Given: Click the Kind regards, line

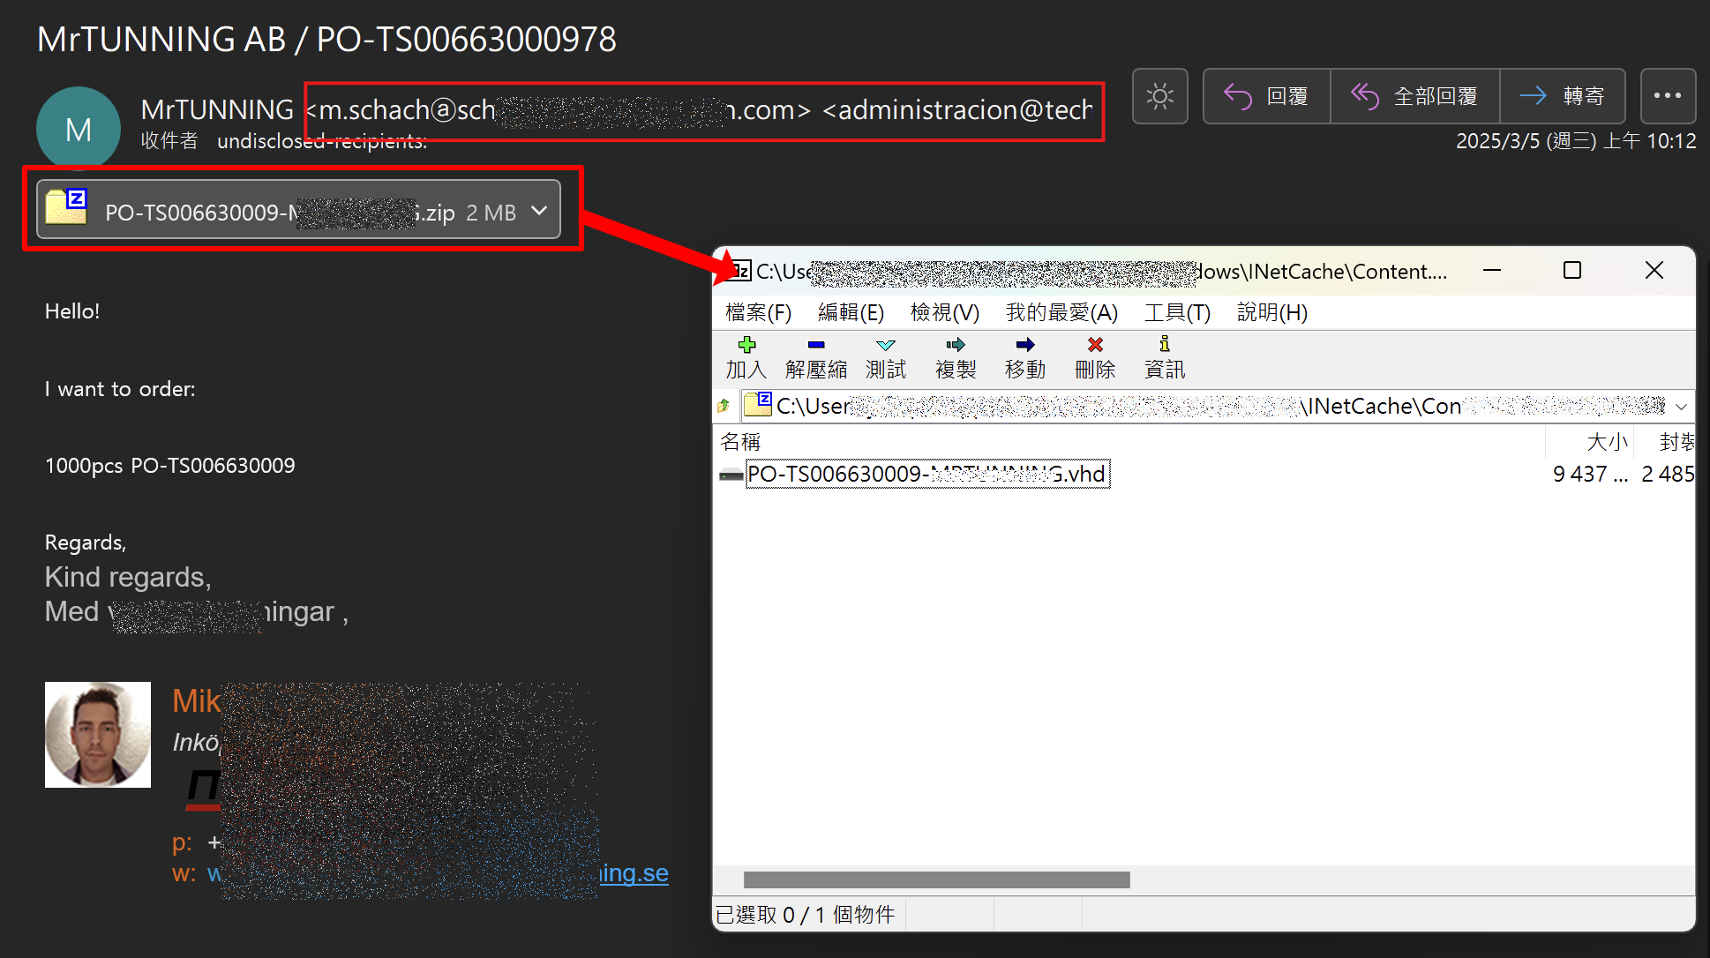Looking at the screenshot, I should [x=128, y=577].
